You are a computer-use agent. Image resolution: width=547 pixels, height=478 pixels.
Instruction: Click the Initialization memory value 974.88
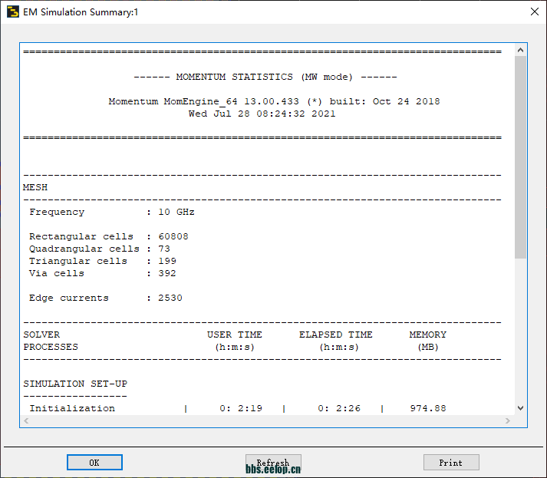click(x=428, y=408)
